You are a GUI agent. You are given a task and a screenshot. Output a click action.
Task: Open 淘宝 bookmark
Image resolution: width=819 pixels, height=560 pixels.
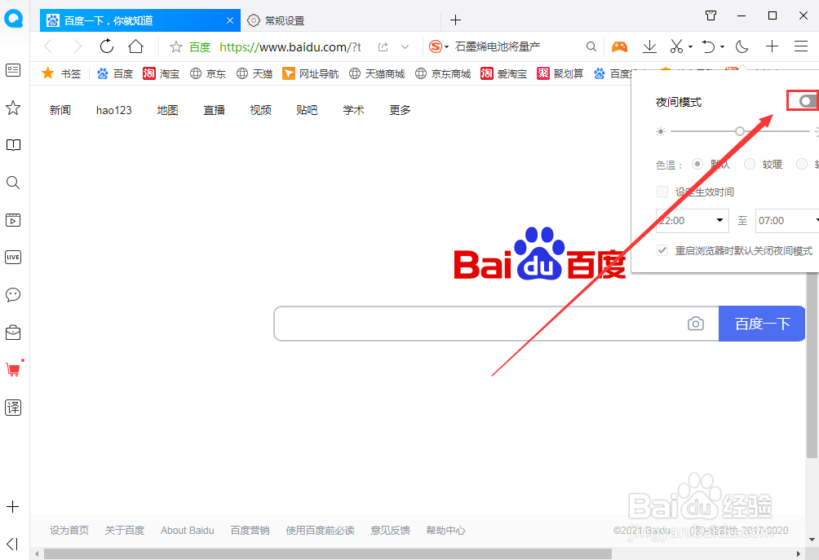[x=162, y=73]
